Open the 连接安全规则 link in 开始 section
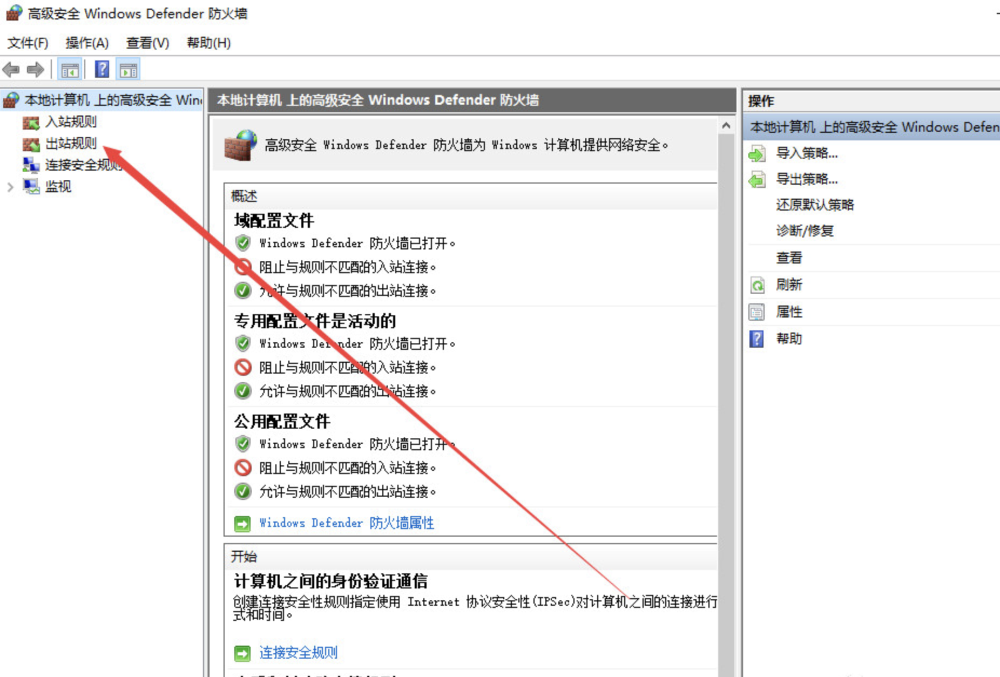Viewport: 1000px width, 677px height. (x=298, y=652)
